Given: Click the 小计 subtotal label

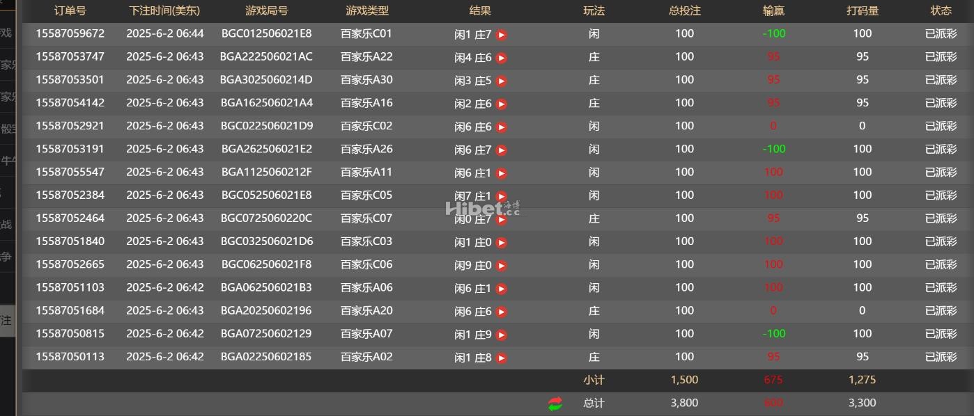Looking at the screenshot, I should click(594, 380).
